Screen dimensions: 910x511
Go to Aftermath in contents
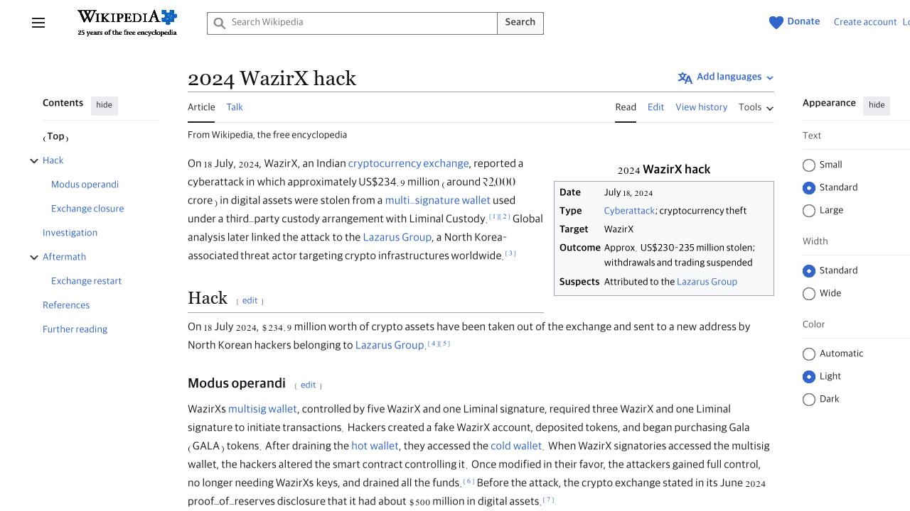(x=64, y=257)
